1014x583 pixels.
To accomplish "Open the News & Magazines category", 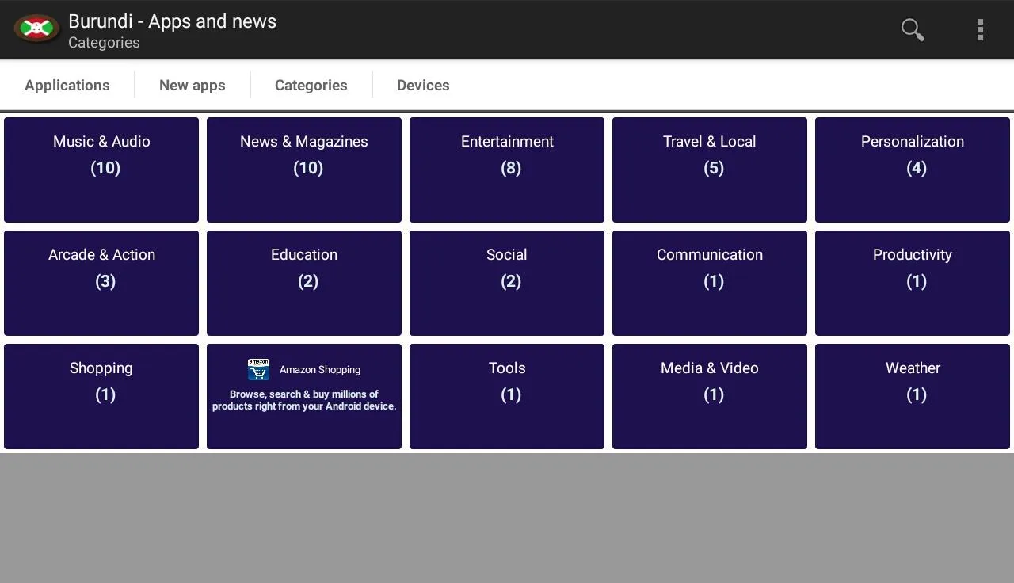I will pos(304,170).
